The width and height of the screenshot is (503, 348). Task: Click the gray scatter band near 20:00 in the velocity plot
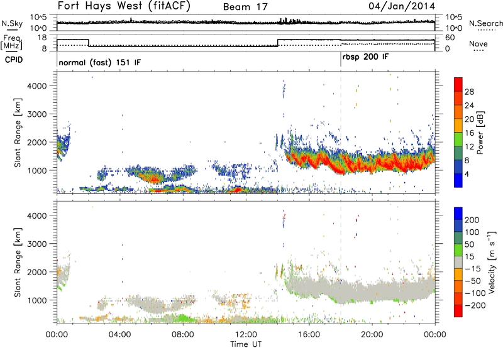(x=372, y=290)
